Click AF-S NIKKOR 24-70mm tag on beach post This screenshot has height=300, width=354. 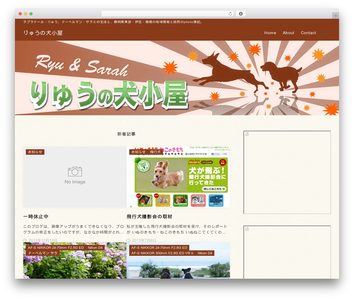click(159, 248)
